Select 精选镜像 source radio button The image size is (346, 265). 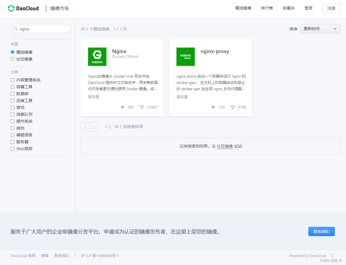coord(12,52)
